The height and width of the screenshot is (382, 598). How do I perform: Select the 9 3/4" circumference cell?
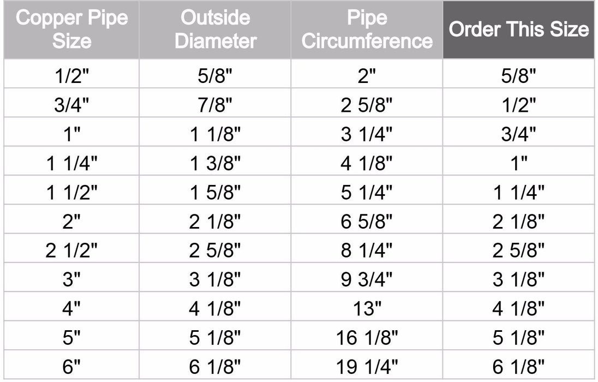click(x=367, y=280)
